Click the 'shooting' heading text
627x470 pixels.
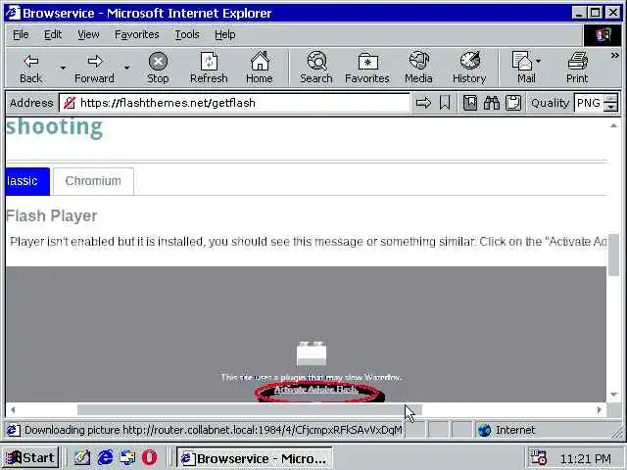(55, 127)
